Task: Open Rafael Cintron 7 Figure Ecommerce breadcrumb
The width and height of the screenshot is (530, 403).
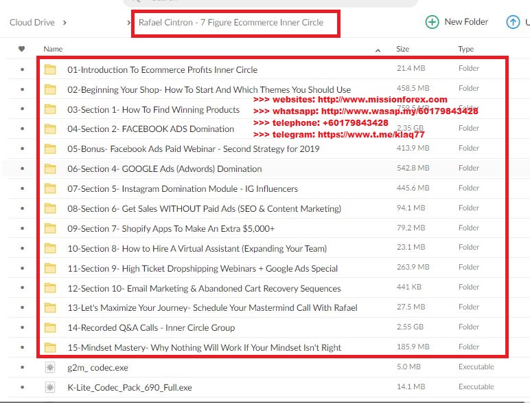Action: tap(231, 23)
